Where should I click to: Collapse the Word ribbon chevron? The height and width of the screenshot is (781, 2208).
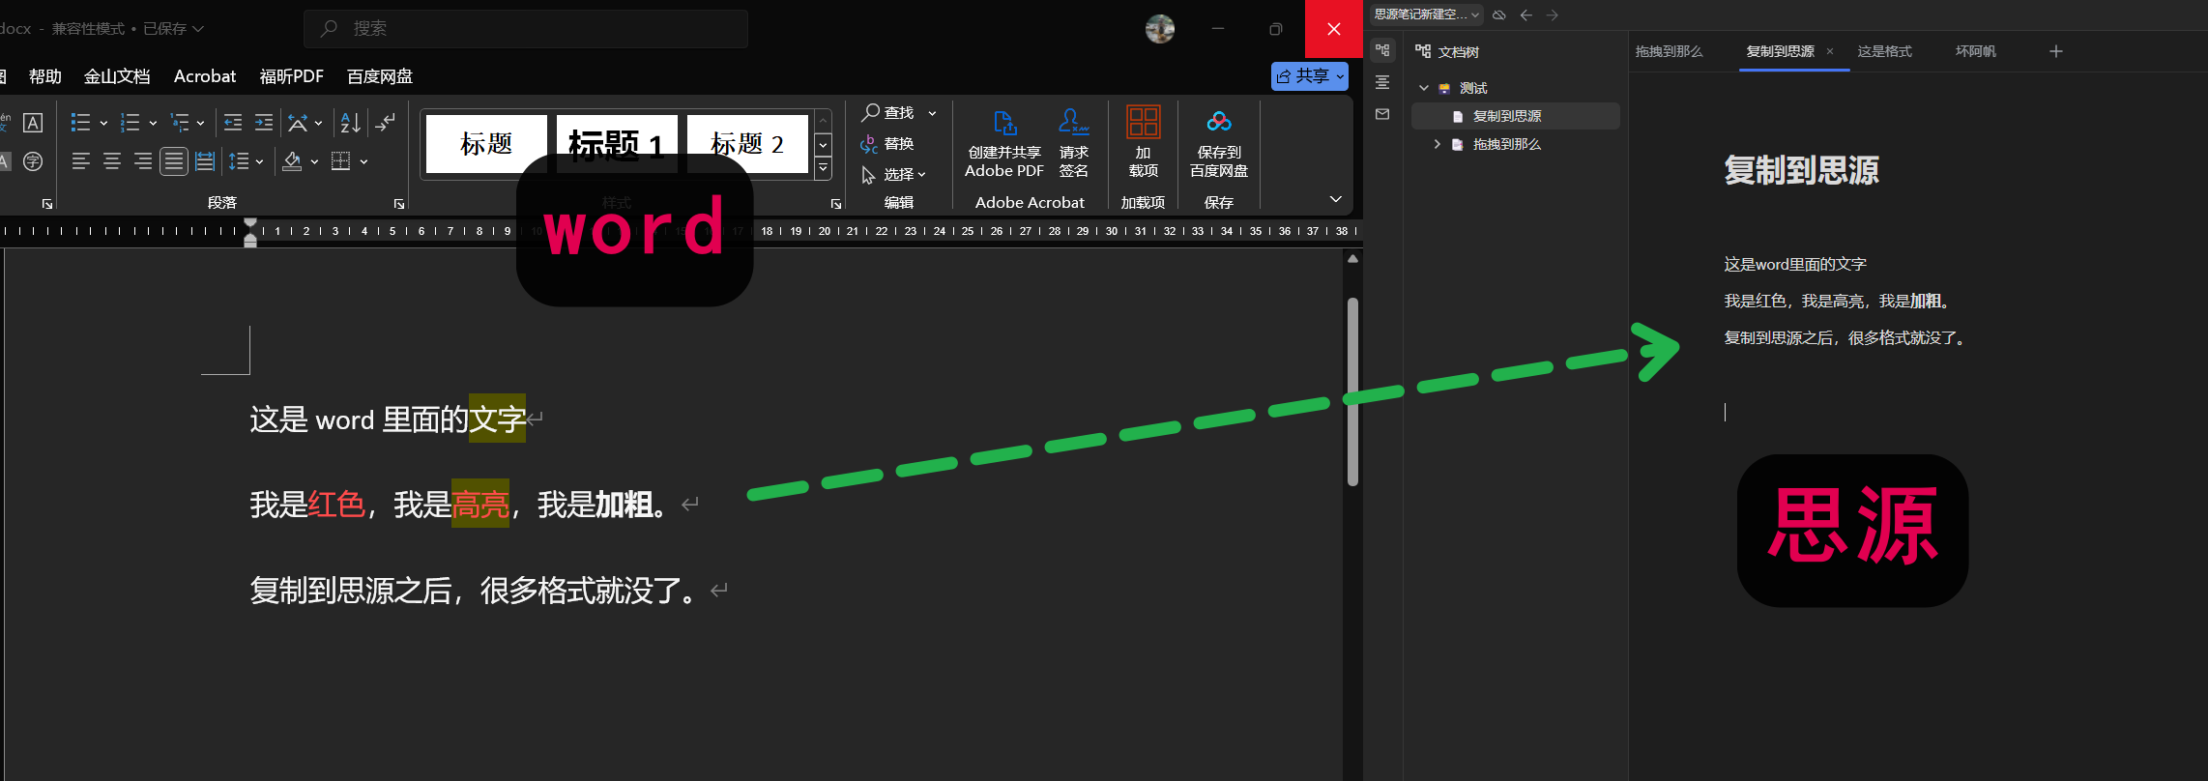click(1336, 199)
